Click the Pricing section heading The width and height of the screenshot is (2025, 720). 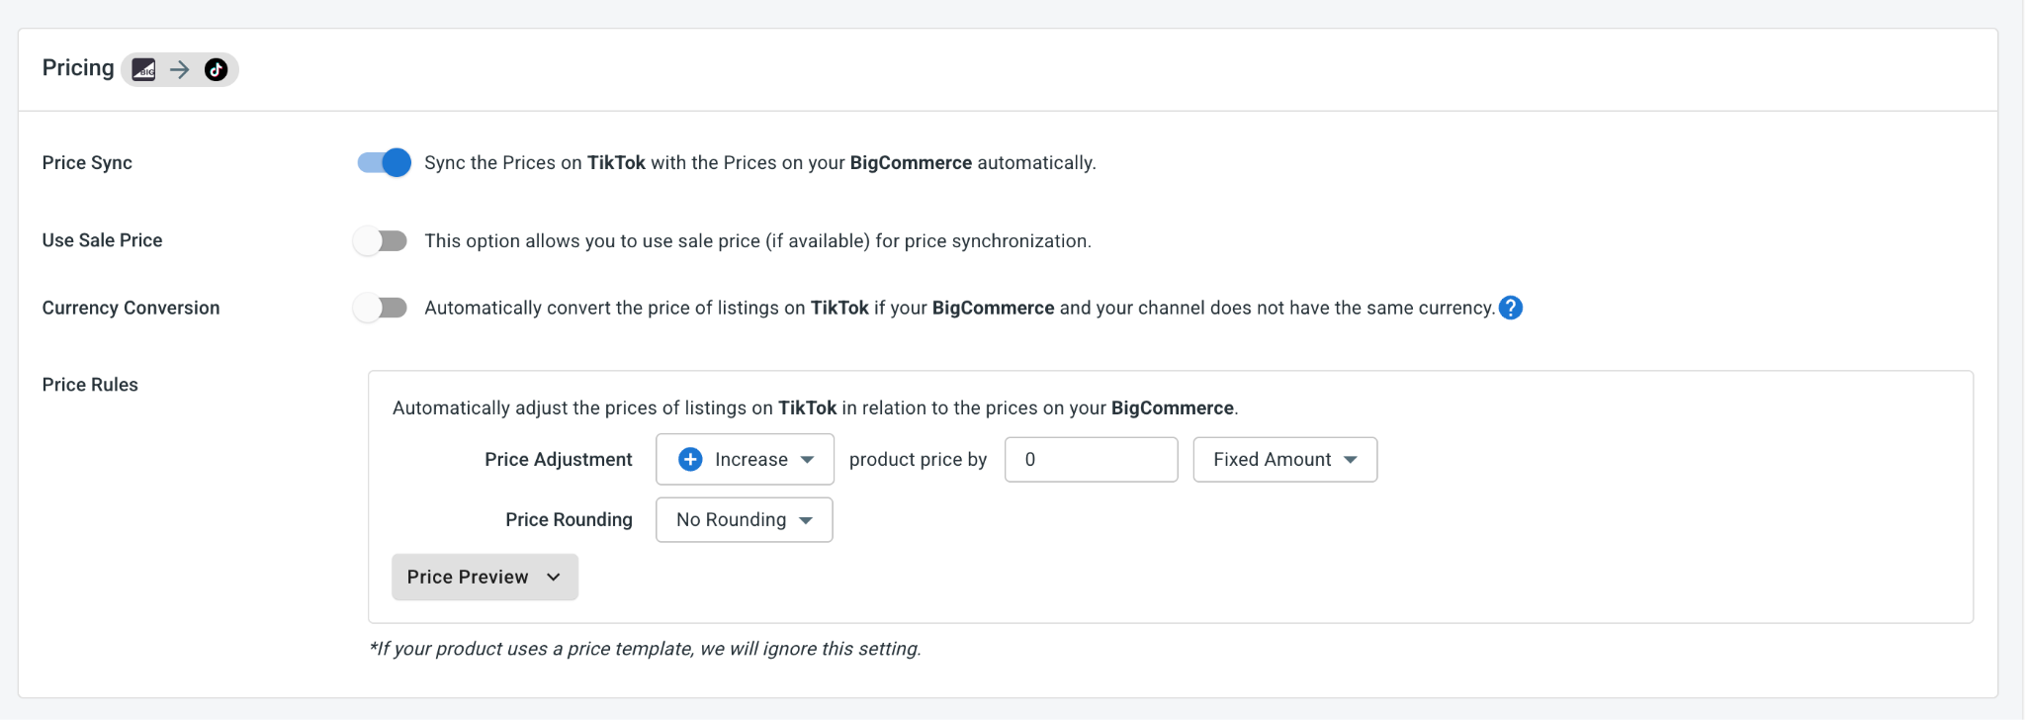(78, 68)
